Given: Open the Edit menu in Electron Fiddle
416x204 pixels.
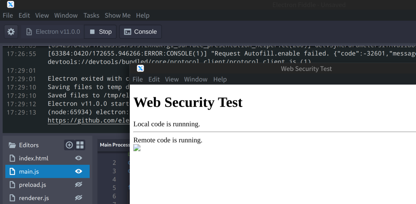Looking at the screenshot, I should (24, 15).
